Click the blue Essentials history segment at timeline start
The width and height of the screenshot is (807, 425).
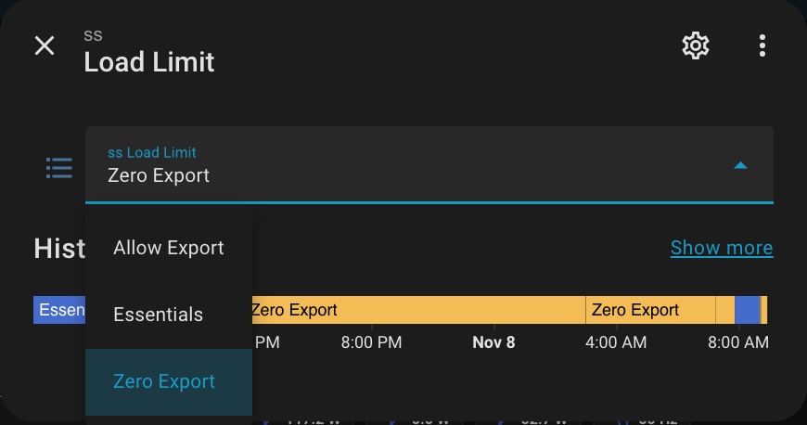click(58, 310)
